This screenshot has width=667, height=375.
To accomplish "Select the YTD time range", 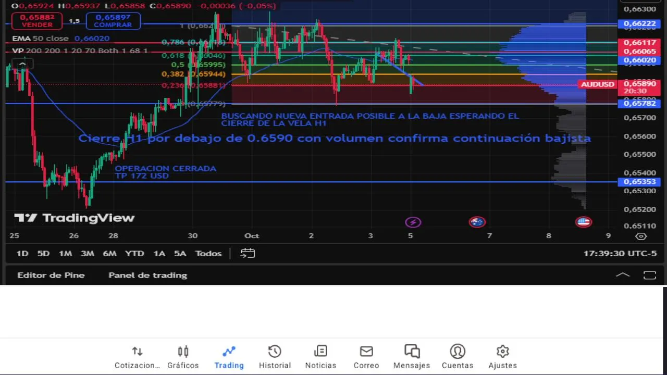I will click(x=134, y=254).
